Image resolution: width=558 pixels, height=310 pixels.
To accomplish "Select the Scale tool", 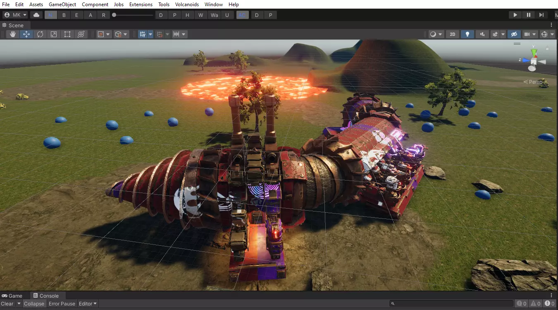I will tap(54, 34).
